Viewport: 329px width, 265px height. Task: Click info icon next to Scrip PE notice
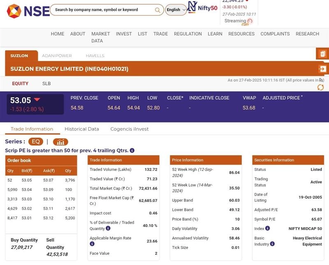click(132, 151)
